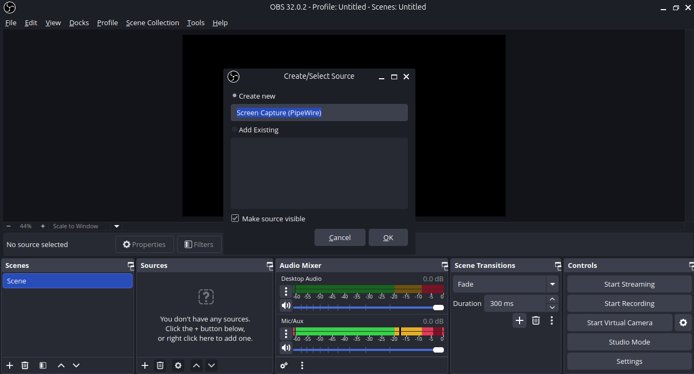Open the Scene Collection menu

(x=152, y=23)
